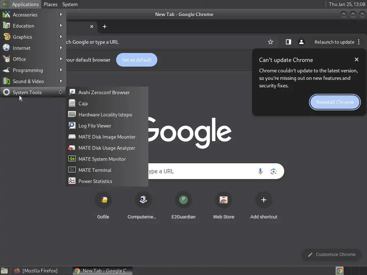367x275 pixels.
Task: Open the Places menu
Action: pyautogui.click(x=50, y=4)
